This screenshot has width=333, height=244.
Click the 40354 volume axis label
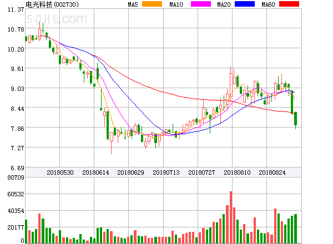click(x=16, y=211)
